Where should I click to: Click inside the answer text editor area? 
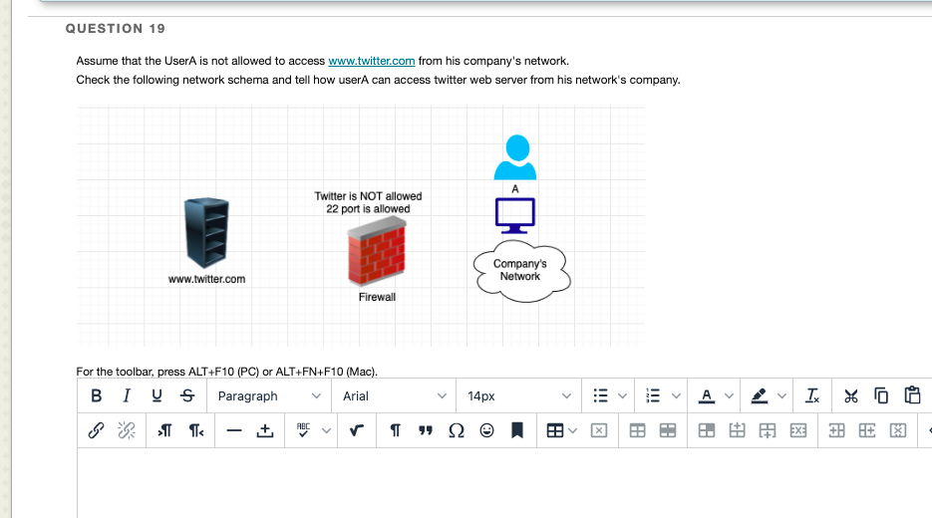(x=504, y=483)
